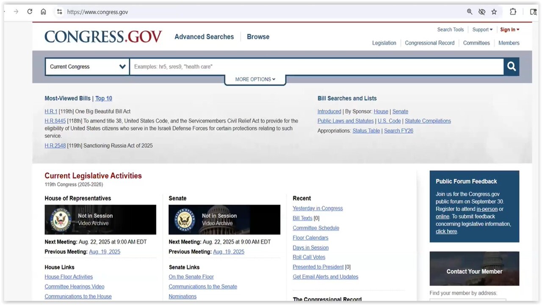This screenshot has height=305, width=542.
Task: Open By Sponsor House link
Action: click(x=381, y=111)
